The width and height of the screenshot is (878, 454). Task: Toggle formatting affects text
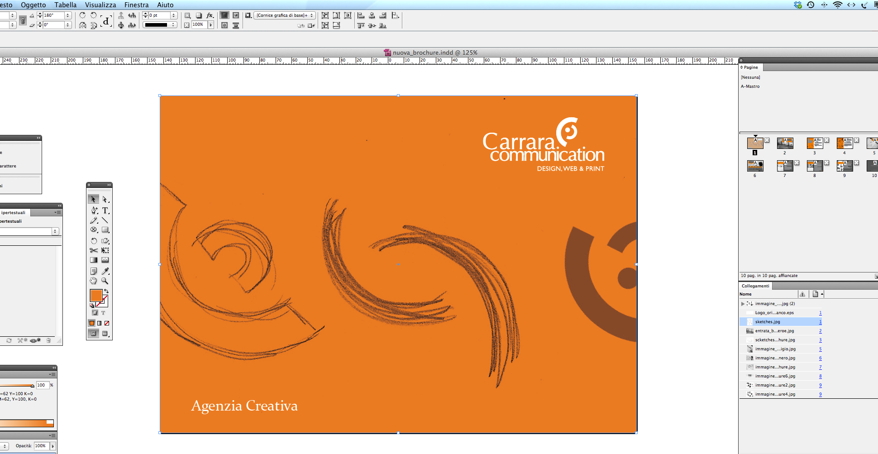[x=103, y=313]
